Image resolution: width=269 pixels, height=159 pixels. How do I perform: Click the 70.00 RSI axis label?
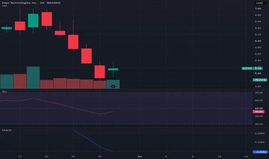click(x=259, y=93)
